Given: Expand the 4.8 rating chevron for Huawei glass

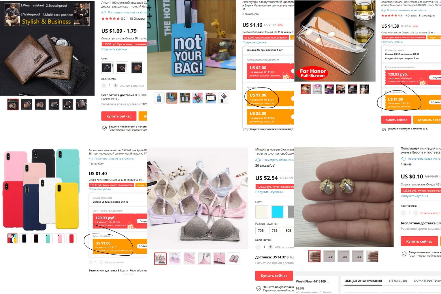Looking at the screenshot, I should 403,16.
